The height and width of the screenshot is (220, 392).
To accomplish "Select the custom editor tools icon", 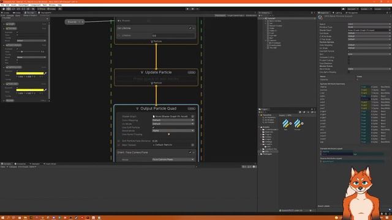I will click(x=33, y=9).
